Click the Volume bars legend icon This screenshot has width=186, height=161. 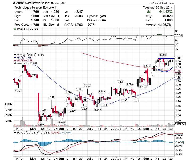pyautogui.click(x=15, y=63)
